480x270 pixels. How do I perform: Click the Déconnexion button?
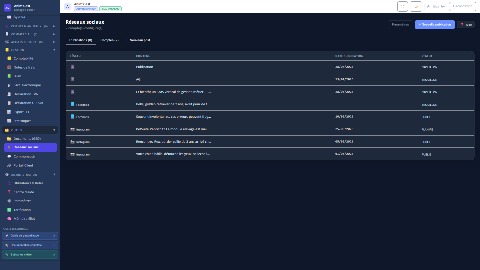[x=462, y=6]
